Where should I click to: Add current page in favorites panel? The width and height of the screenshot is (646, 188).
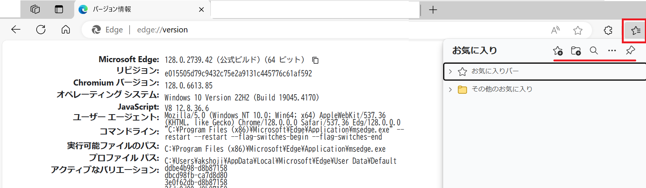pyautogui.click(x=558, y=51)
